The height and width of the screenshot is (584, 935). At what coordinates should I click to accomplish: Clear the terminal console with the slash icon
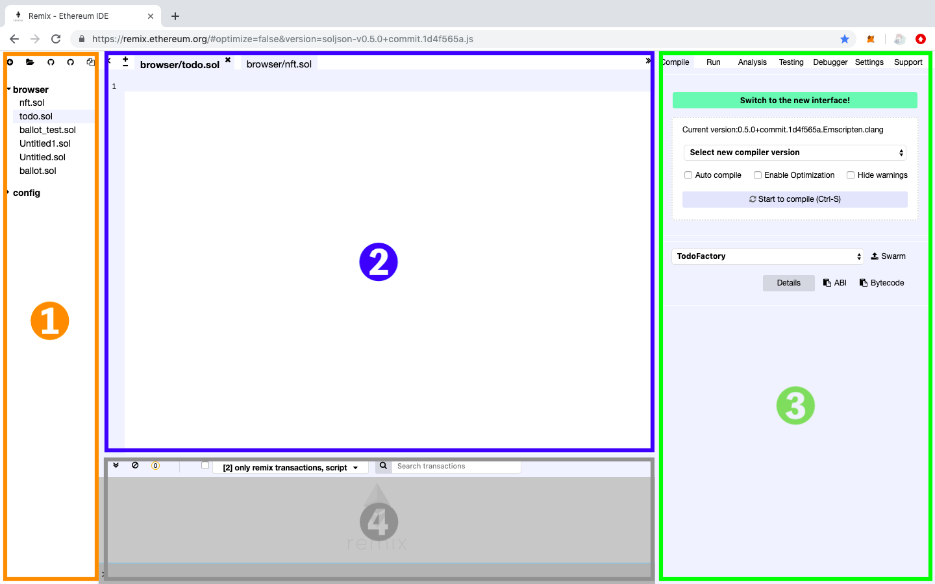click(136, 465)
